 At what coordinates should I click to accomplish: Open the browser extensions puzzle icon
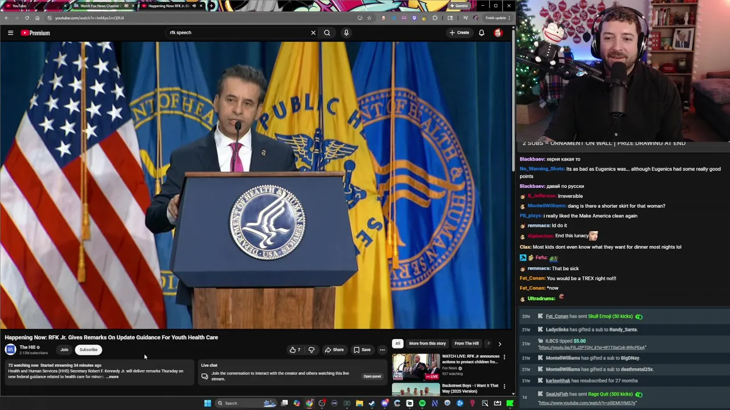tap(435, 18)
